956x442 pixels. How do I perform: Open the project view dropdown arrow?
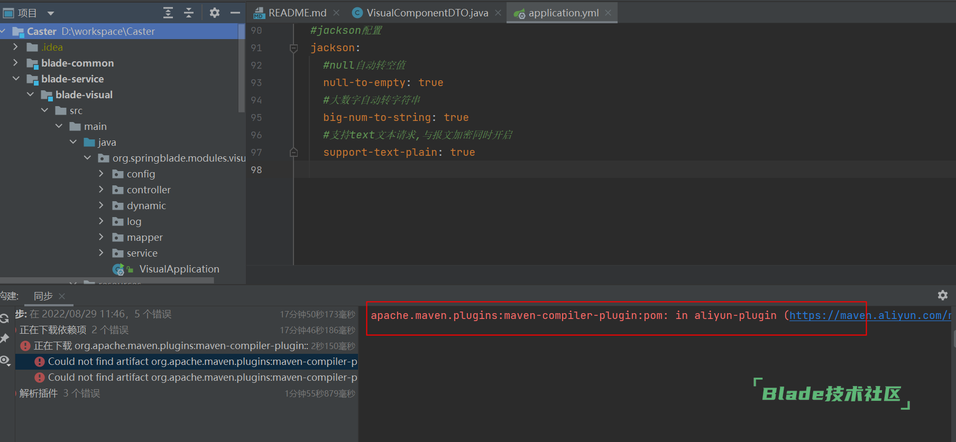click(x=51, y=13)
